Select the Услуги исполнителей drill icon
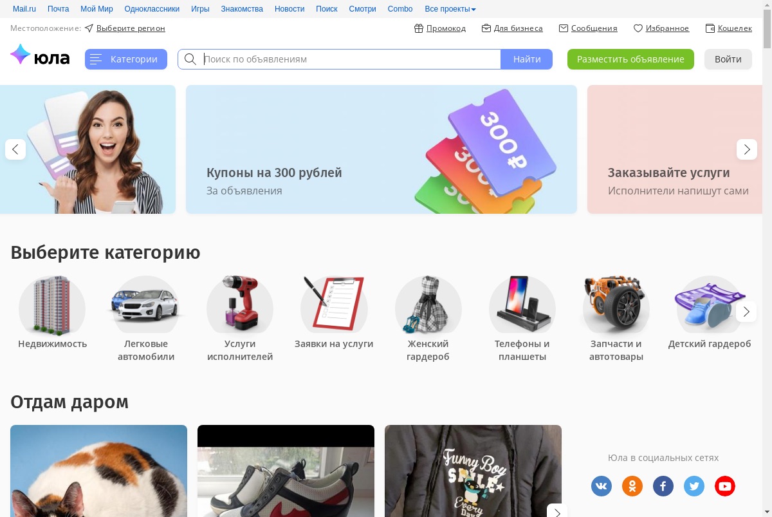 click(x=240, y=306)
